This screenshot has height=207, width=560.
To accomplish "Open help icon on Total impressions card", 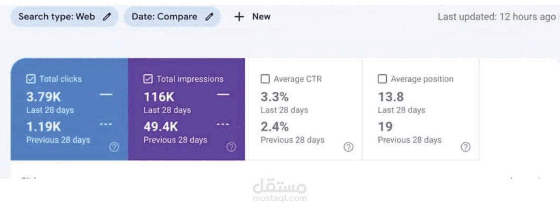I will (231, 147).
